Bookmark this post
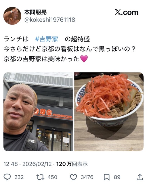 107,177
